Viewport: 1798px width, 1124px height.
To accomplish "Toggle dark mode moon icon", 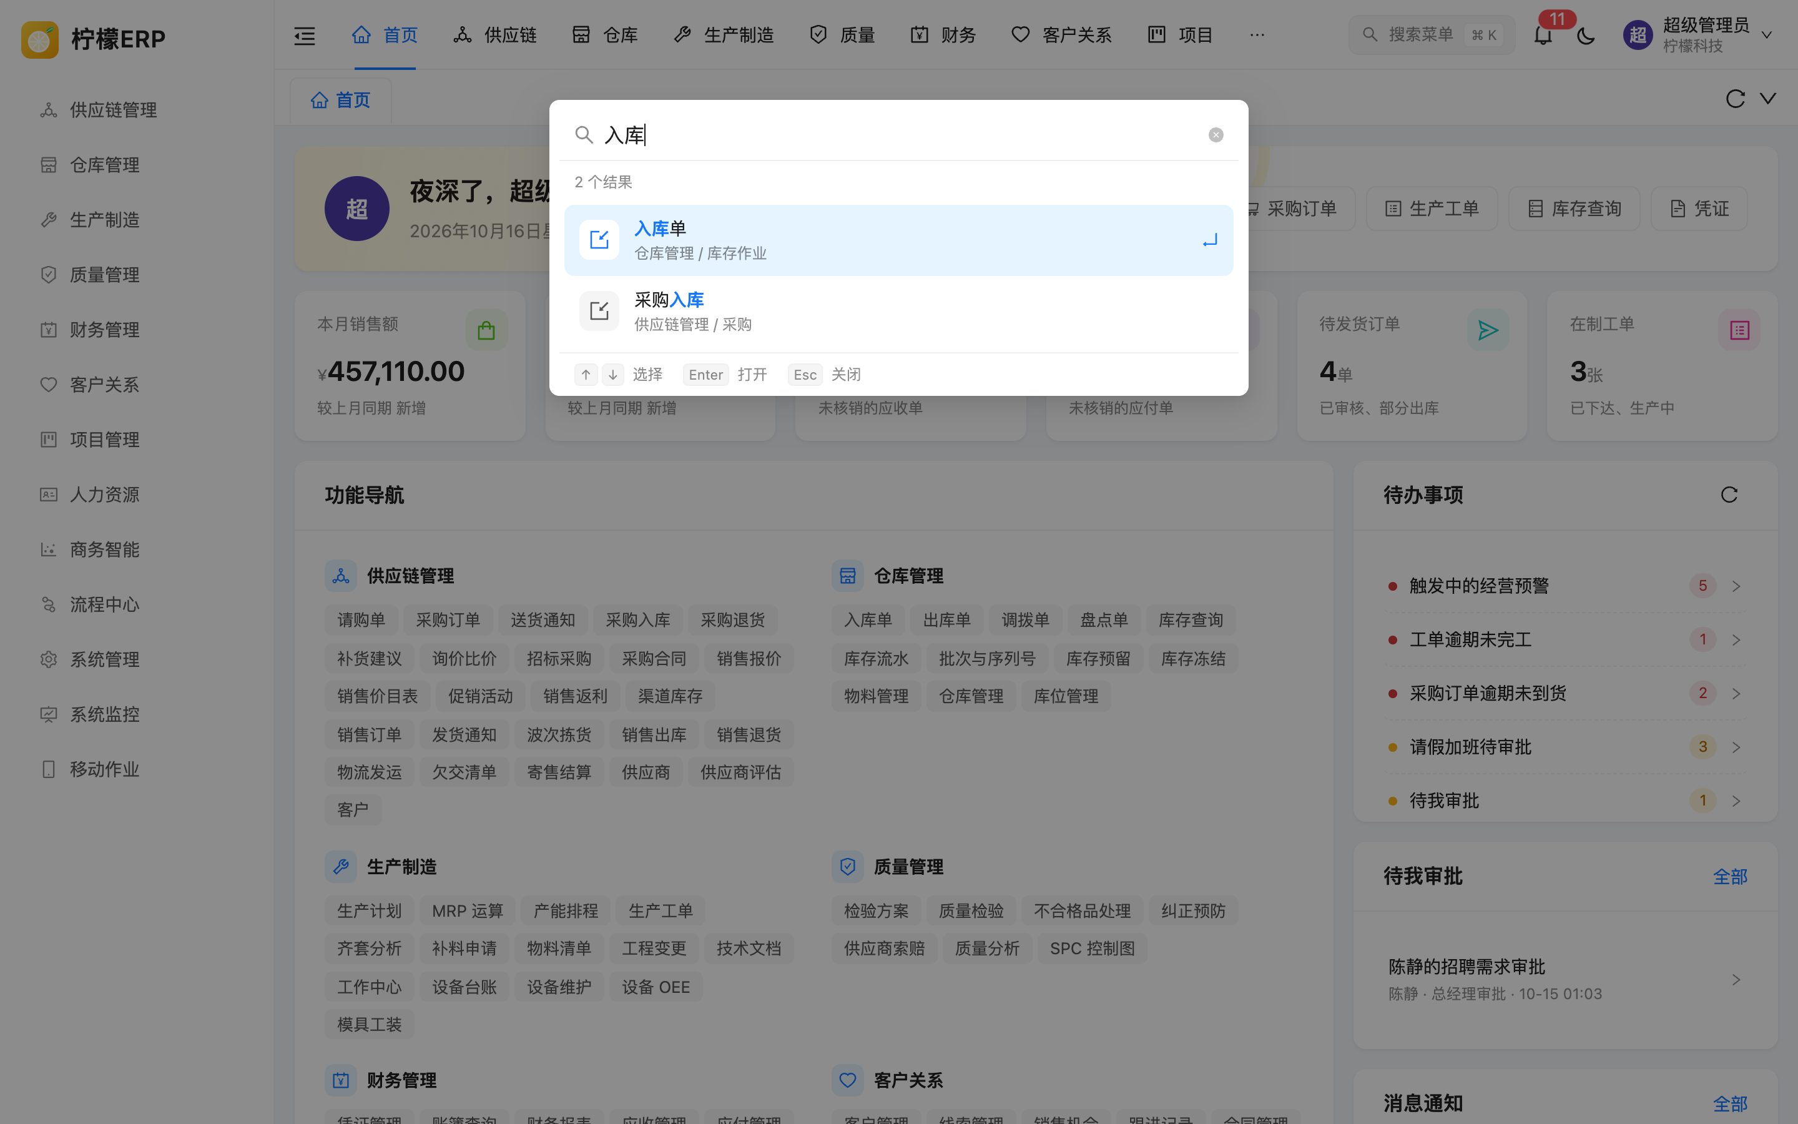I will (1586, 35).
